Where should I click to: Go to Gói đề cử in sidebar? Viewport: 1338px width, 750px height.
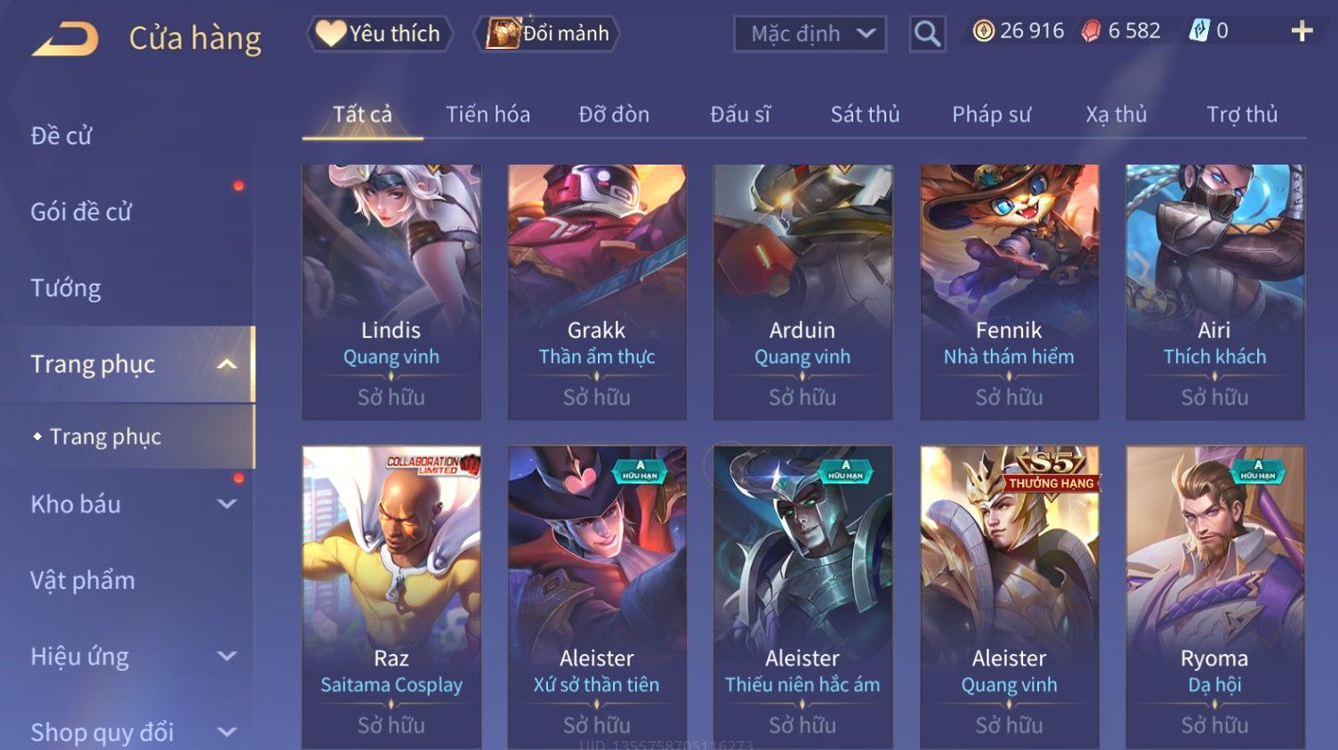coord(81,212)
